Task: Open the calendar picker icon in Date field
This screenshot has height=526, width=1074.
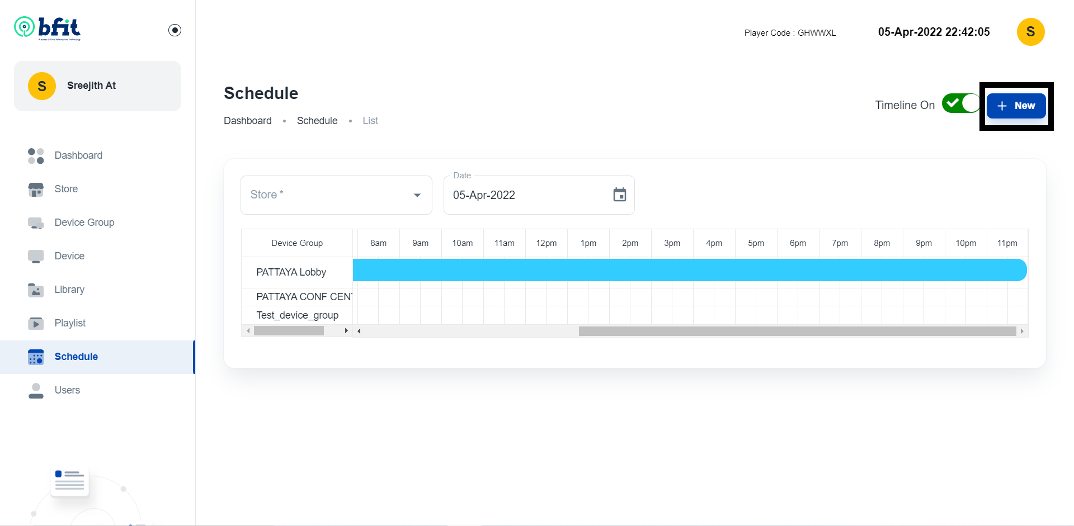Action: pyautogui.click(x=619, y=195)
